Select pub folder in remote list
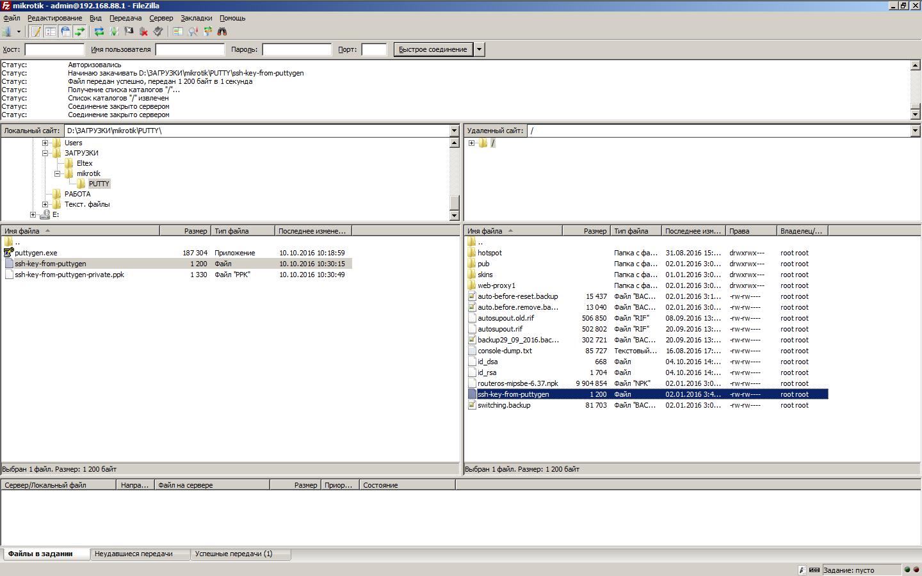Image resolution: width=922 pixels, height=576 pixels. tap(483, 264)
